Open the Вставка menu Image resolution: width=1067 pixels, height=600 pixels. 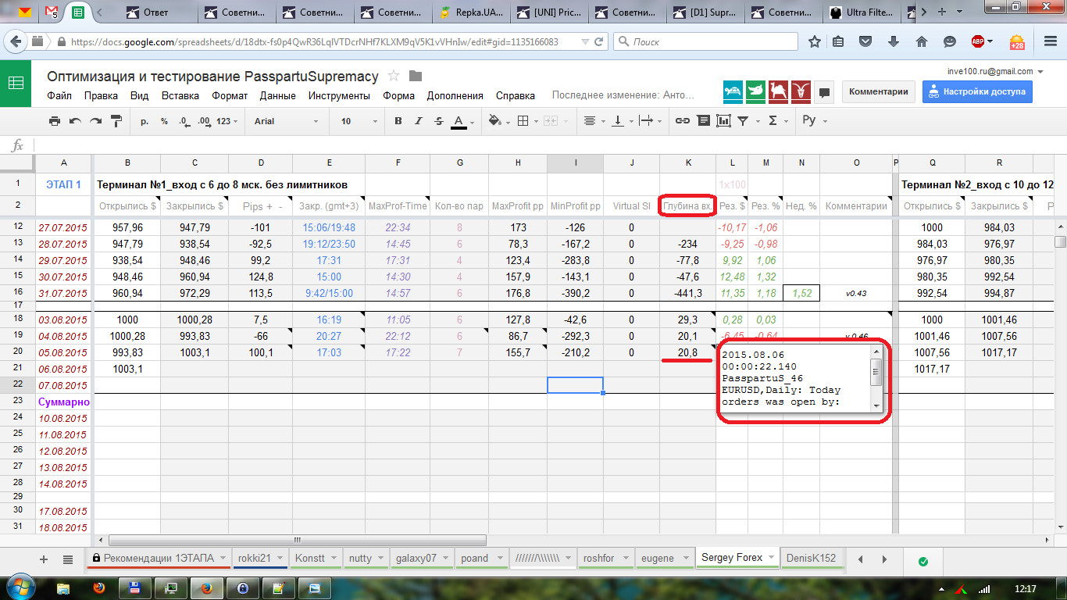[x=180, y=95]
